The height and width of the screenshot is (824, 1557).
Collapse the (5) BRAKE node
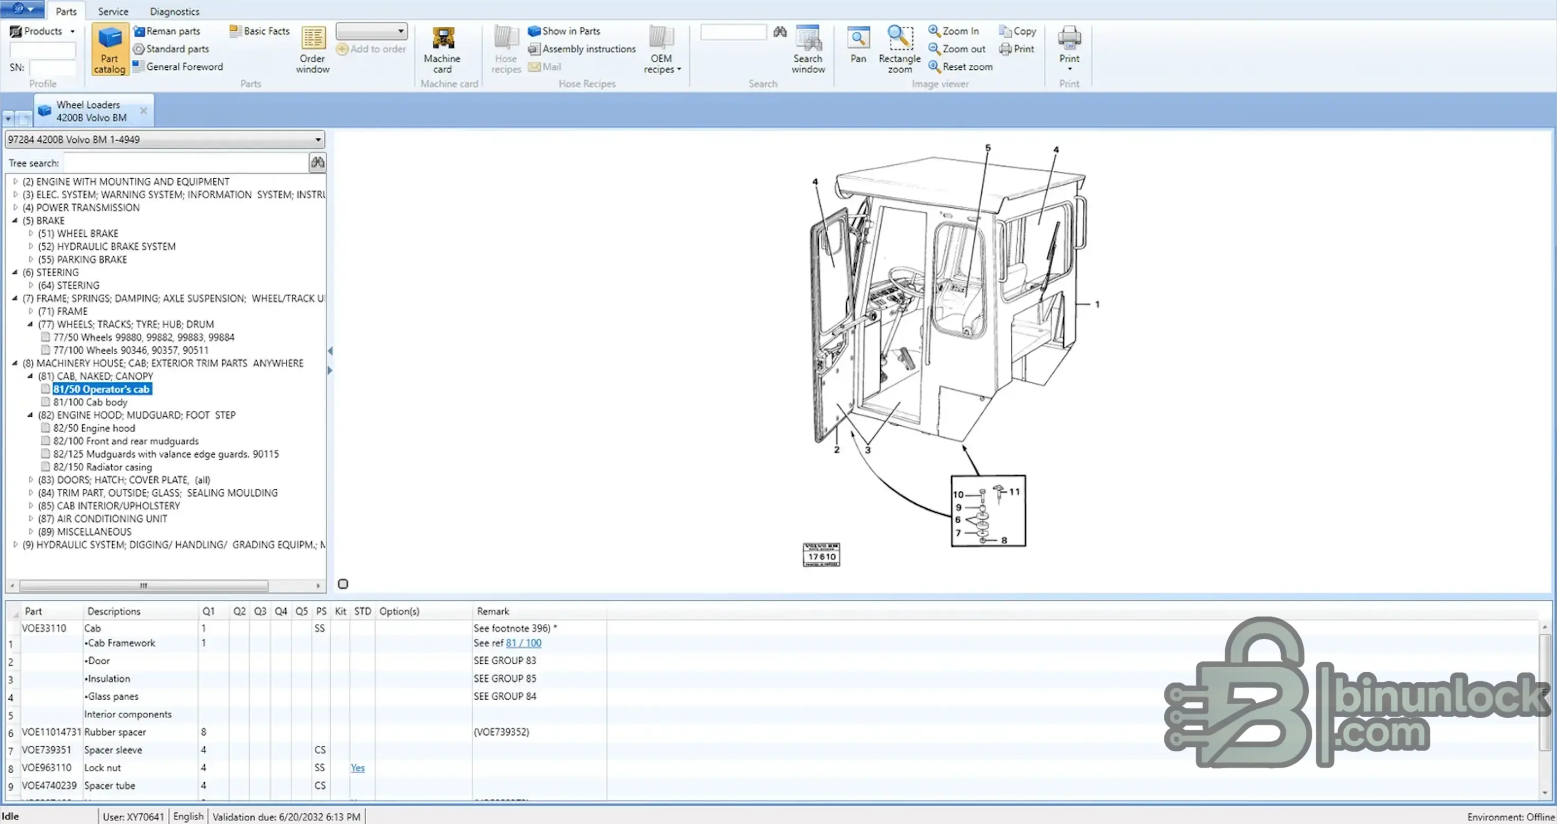tap(15, 221)
